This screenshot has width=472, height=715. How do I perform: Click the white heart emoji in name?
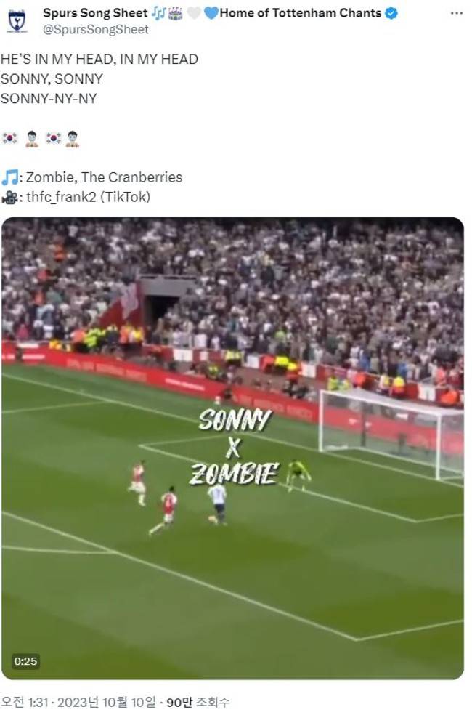pos(194,14)
